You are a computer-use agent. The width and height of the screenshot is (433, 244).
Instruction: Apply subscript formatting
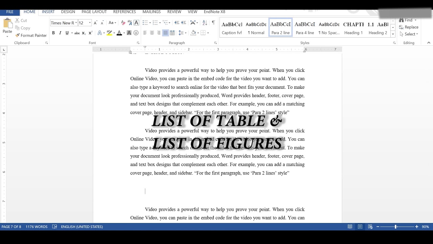pyautogui.click(x=84, y=33)
